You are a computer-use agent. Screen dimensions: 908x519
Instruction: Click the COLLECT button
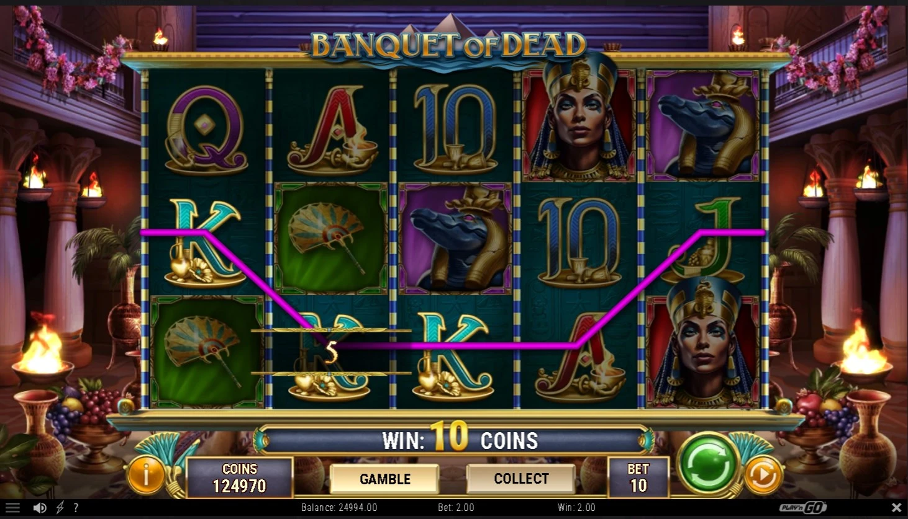(521, 479)
